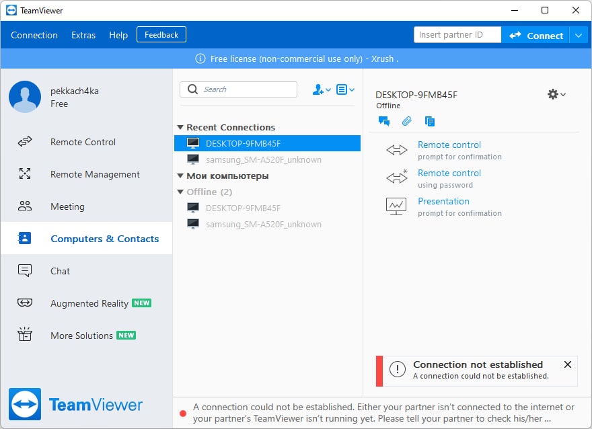
Task: Select DESKTOP-9FMB45F under Recent Connections
Action: click(x=267, y=143)
